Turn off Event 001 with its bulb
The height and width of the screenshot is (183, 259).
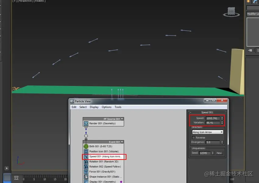click(x=122, y=142)
